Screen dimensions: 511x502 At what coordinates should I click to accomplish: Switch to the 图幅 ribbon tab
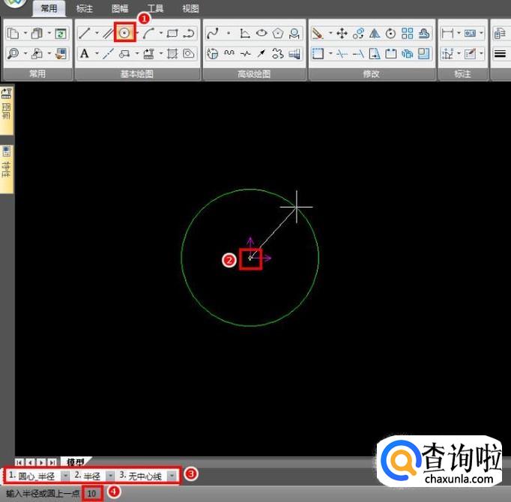tap(120, 9)
